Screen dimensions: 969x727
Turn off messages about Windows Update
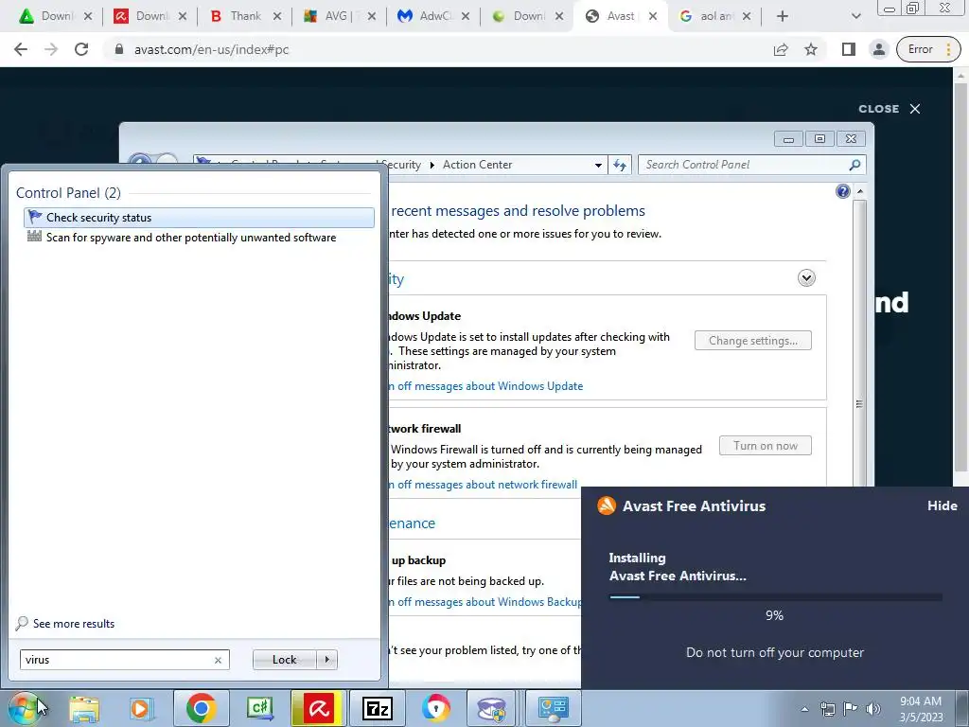click(x=485, y=386)
